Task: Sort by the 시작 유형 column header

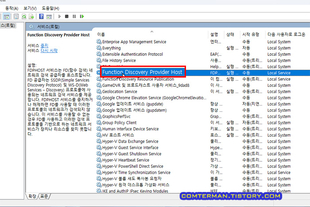Action: click(x=251, y=35)
